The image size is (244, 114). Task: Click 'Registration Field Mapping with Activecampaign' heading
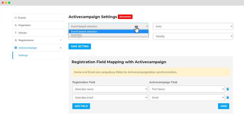point(119,62)
